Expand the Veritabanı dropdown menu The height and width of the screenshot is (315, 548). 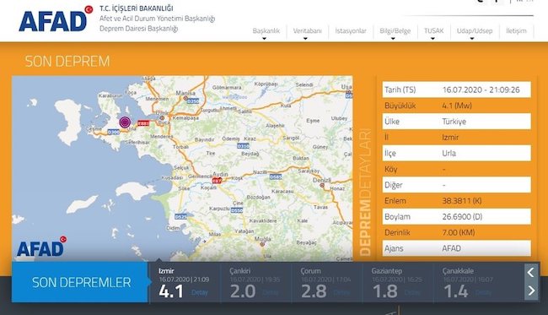coord(307,31)
